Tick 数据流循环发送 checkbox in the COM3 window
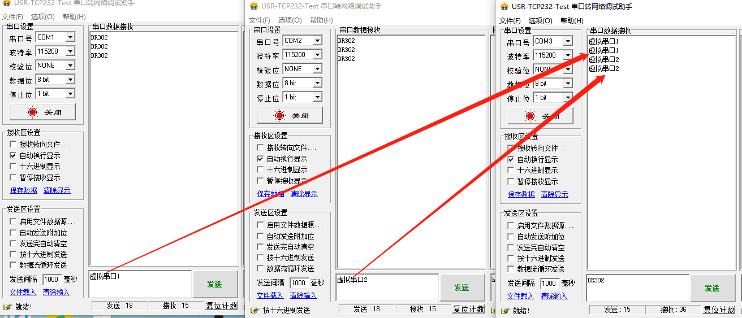This screenshot has height=318, width=742. [511, 269]
